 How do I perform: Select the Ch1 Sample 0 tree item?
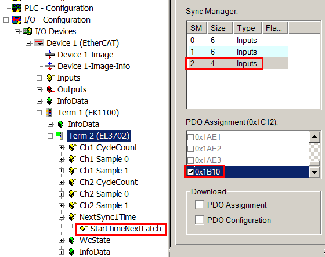pos(104,159)
